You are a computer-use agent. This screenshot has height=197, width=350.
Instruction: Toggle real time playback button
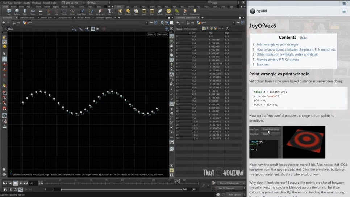coord(21,189)
